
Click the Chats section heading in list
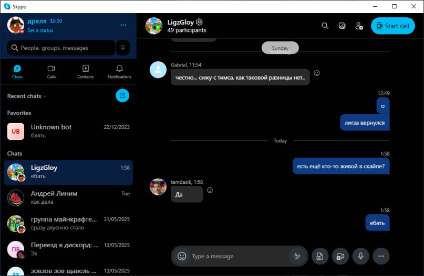tap(15, 153)
